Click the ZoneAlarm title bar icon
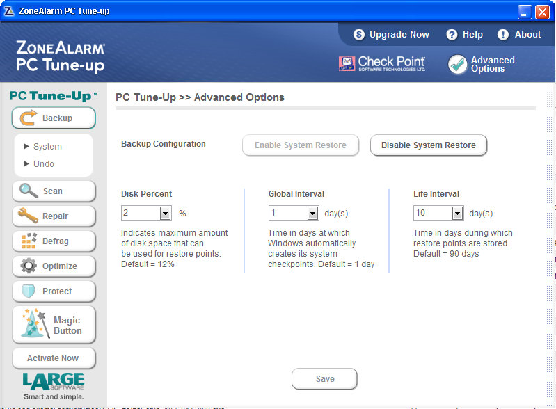The height and width of the screenshot is (409, 556). [9, 11]
